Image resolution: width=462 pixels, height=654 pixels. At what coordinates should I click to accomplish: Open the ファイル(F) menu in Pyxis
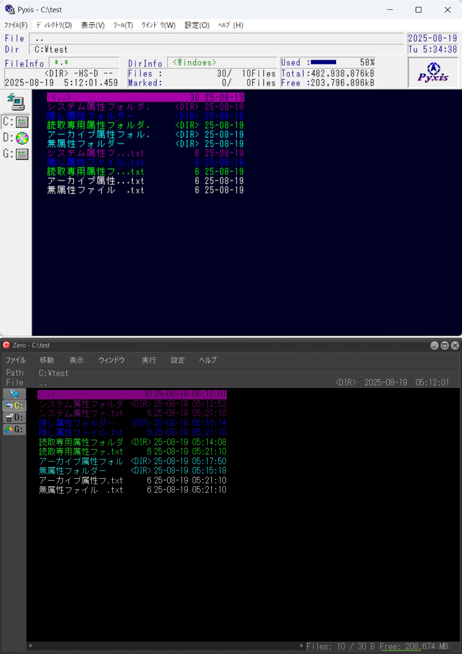tap(16, 25)
